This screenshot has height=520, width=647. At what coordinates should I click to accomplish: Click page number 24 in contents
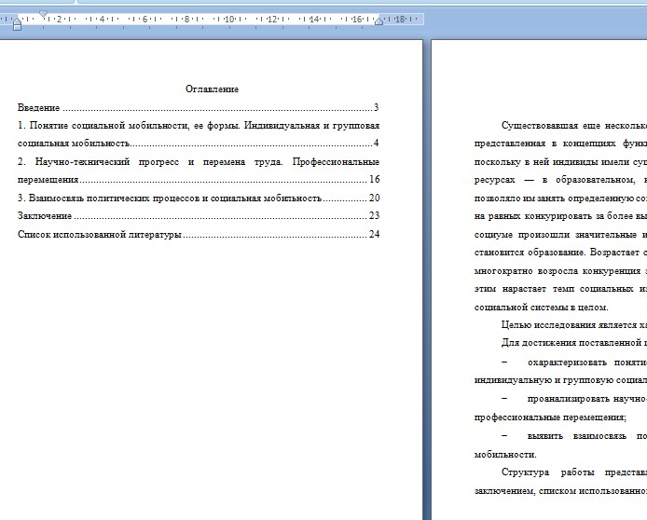pos(374,234)
